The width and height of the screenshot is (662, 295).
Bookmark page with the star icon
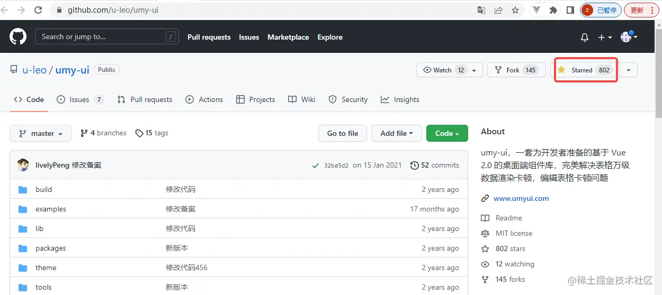click(515, 10)
